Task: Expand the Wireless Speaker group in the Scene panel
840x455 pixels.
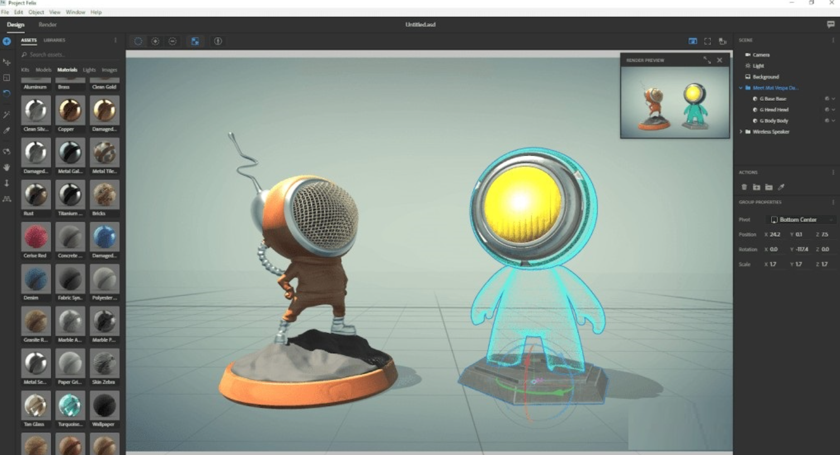Action: click(741, 132)
